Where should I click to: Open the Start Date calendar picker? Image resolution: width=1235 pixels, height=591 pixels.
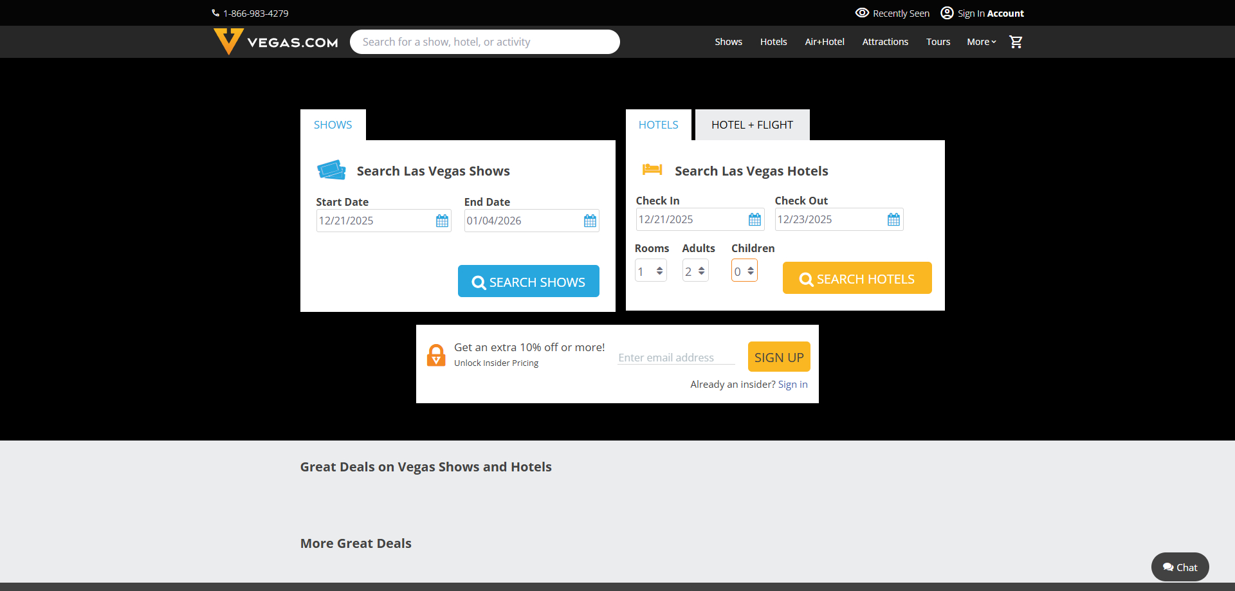tap(442, 221)
